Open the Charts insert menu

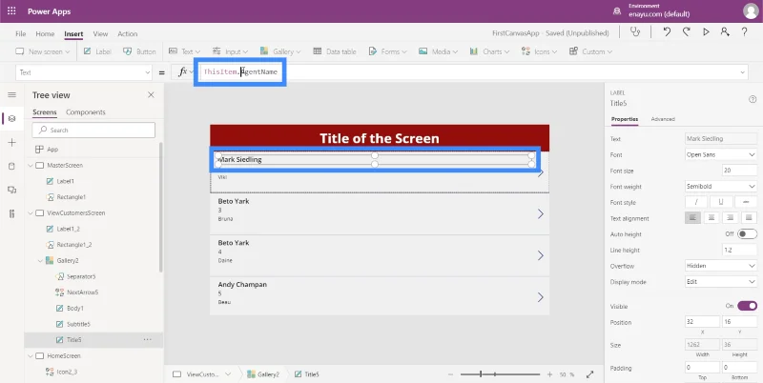click(x=489, y=51)
